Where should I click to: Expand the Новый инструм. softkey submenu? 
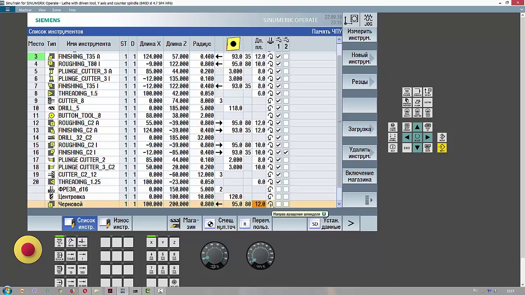click(359, 59)
